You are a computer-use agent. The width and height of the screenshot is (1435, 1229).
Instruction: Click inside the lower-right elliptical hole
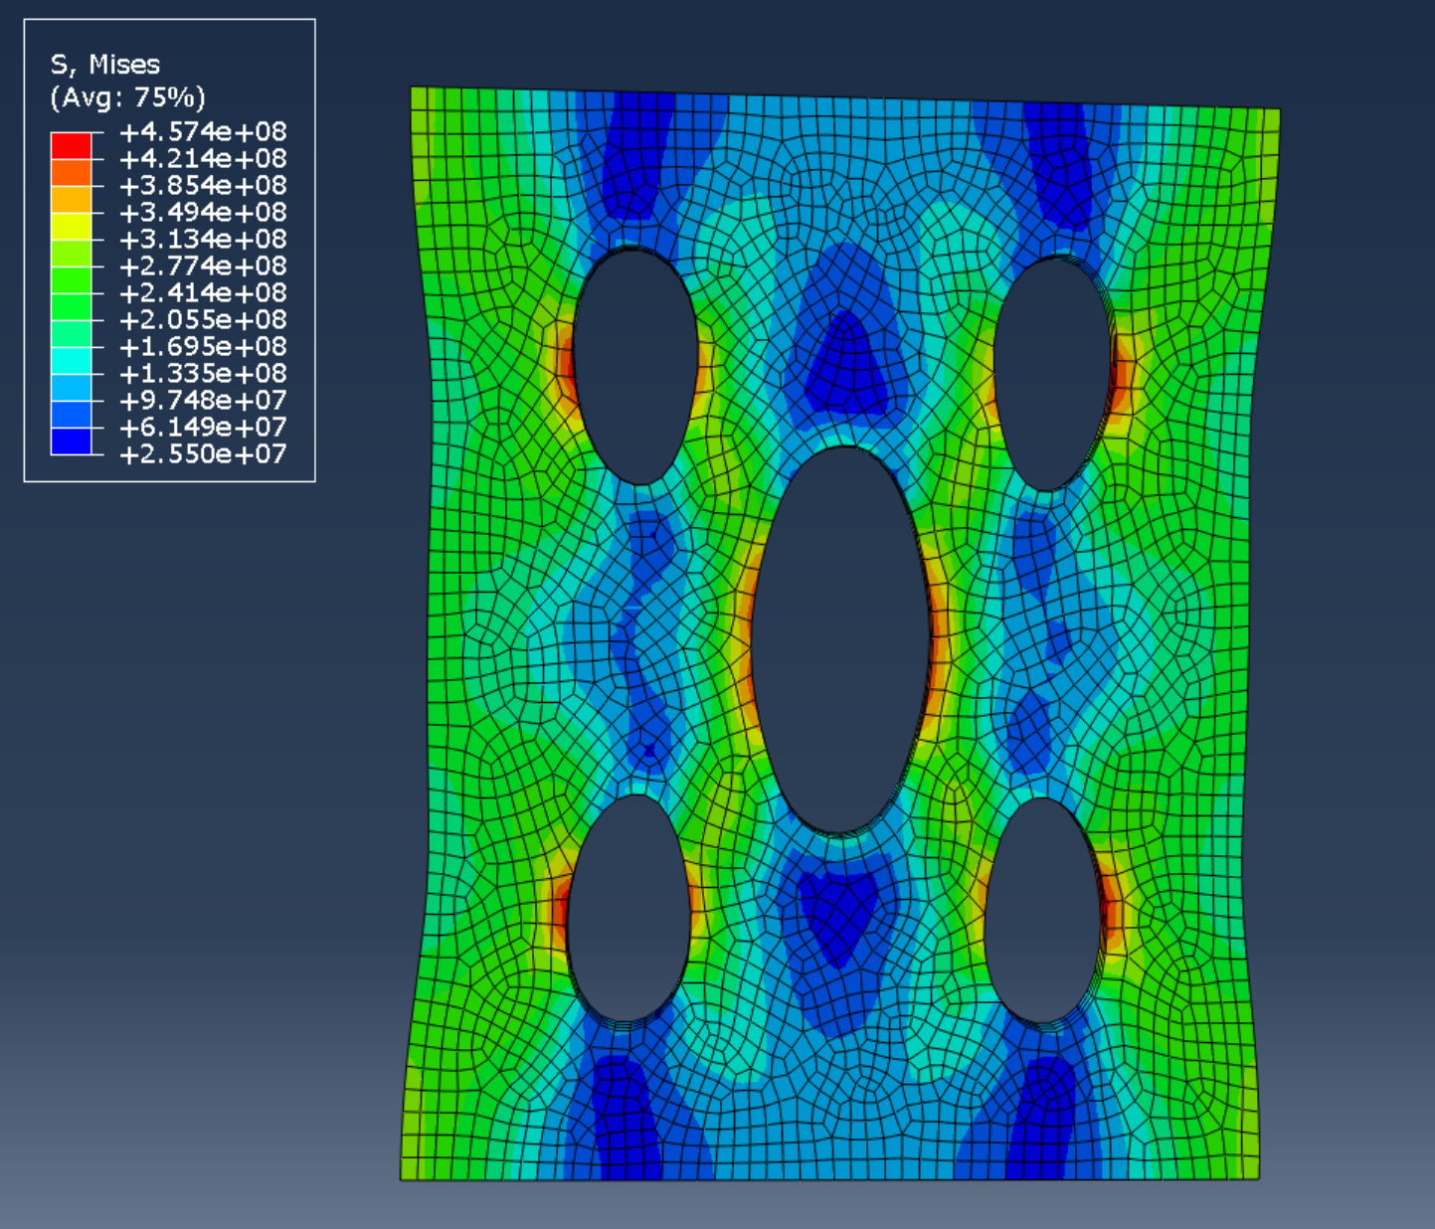[1043, 910]
